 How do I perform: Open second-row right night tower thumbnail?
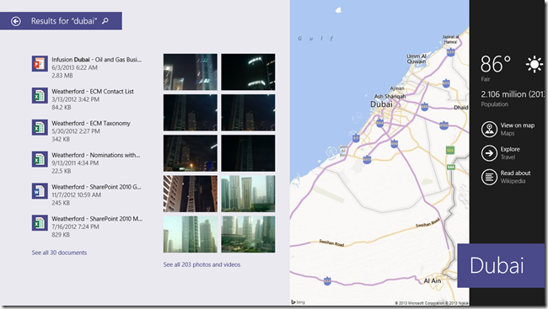point(248,113)
